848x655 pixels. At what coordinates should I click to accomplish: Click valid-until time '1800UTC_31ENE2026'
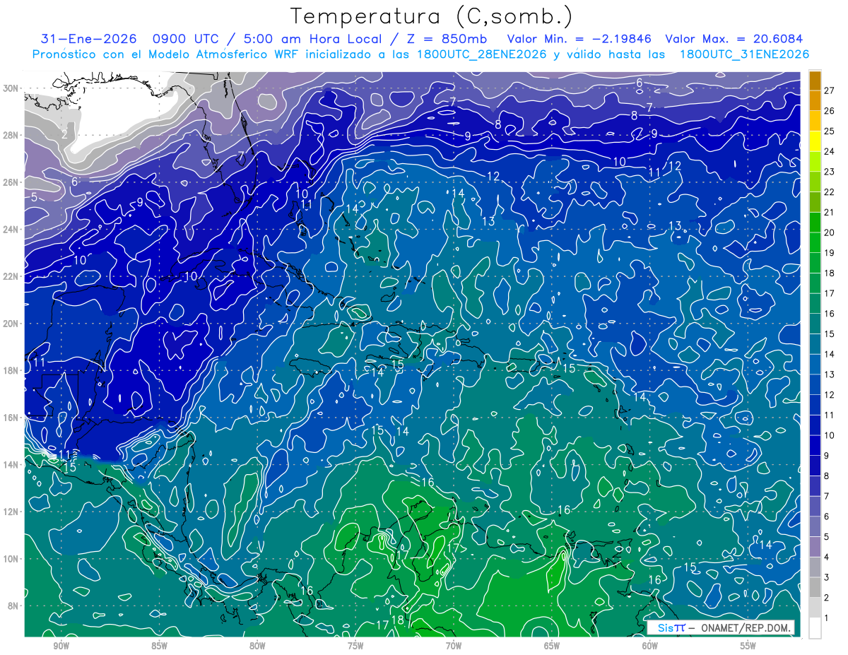(x=744, y=54)
